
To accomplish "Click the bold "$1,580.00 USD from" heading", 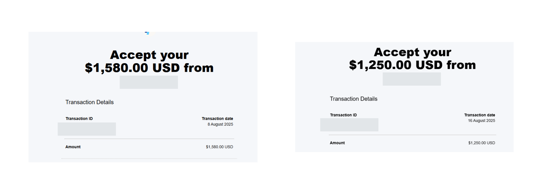I will coord(149,68).
